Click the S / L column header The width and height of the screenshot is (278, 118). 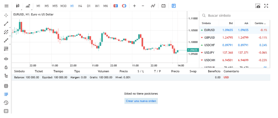141,71
